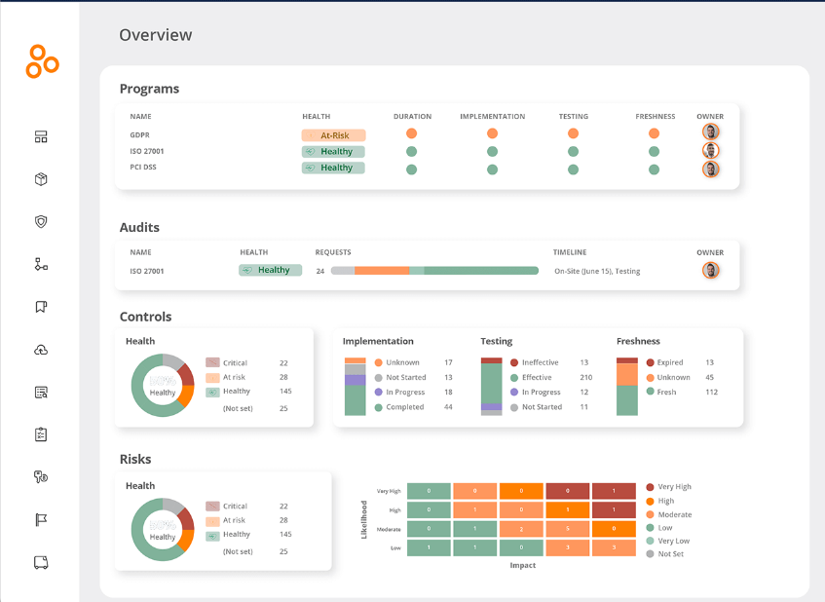
Task: Open the bookmark sidebar icon
Action: click(x=41, y=307)
